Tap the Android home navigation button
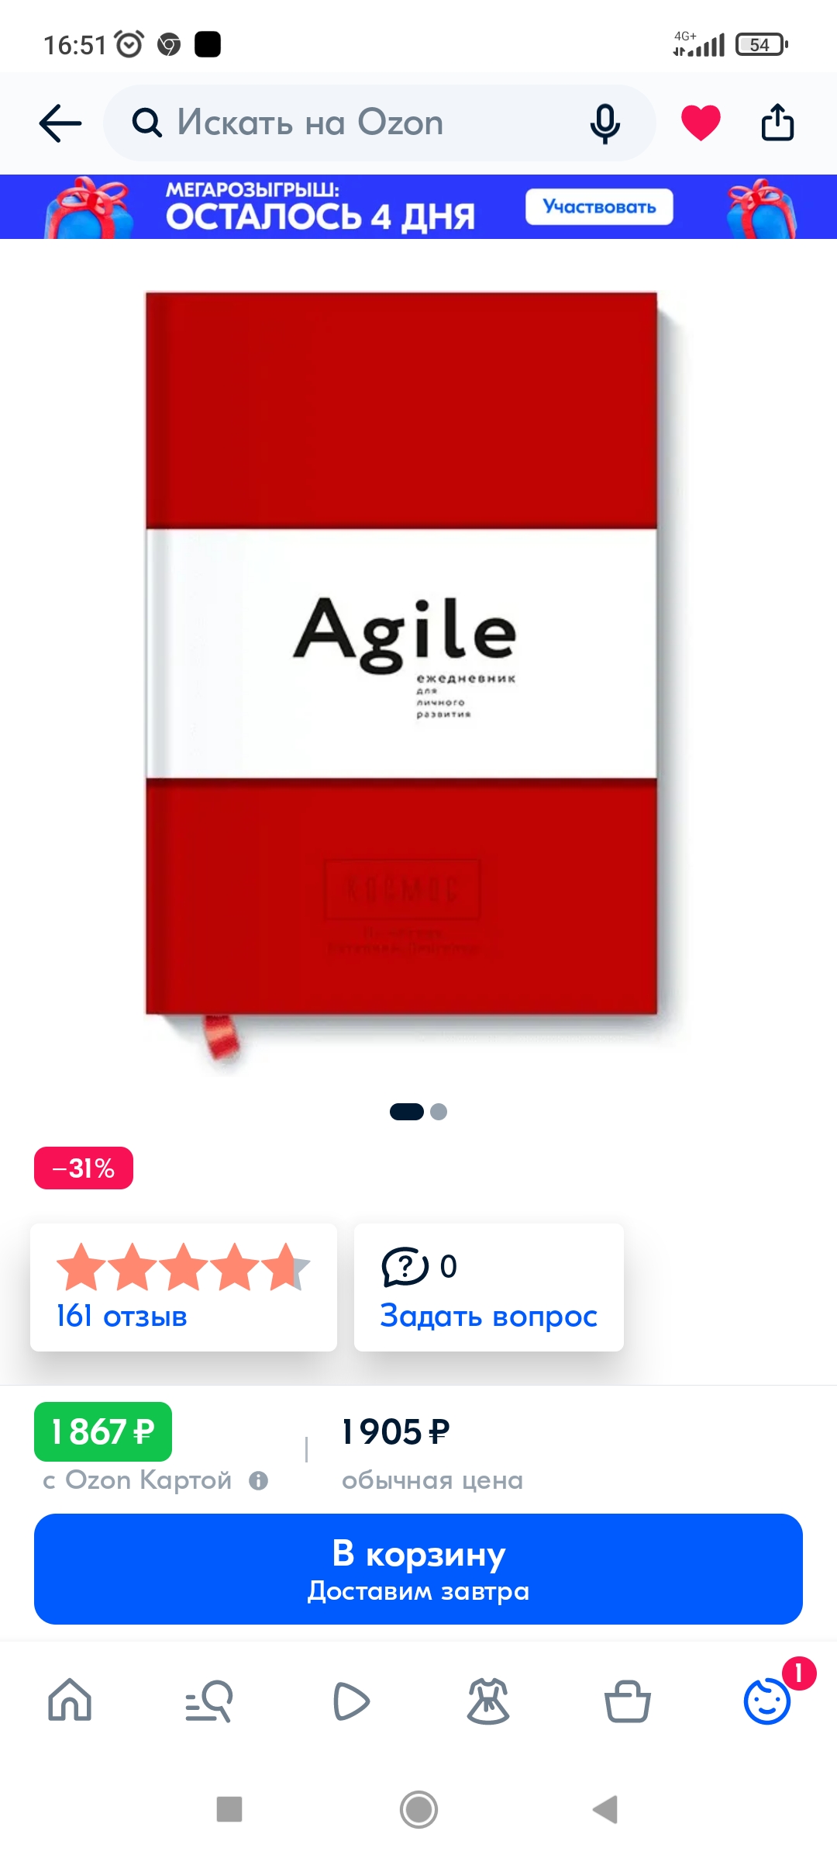This screenshot has height=1862, width=837. tap(418, 1809)
